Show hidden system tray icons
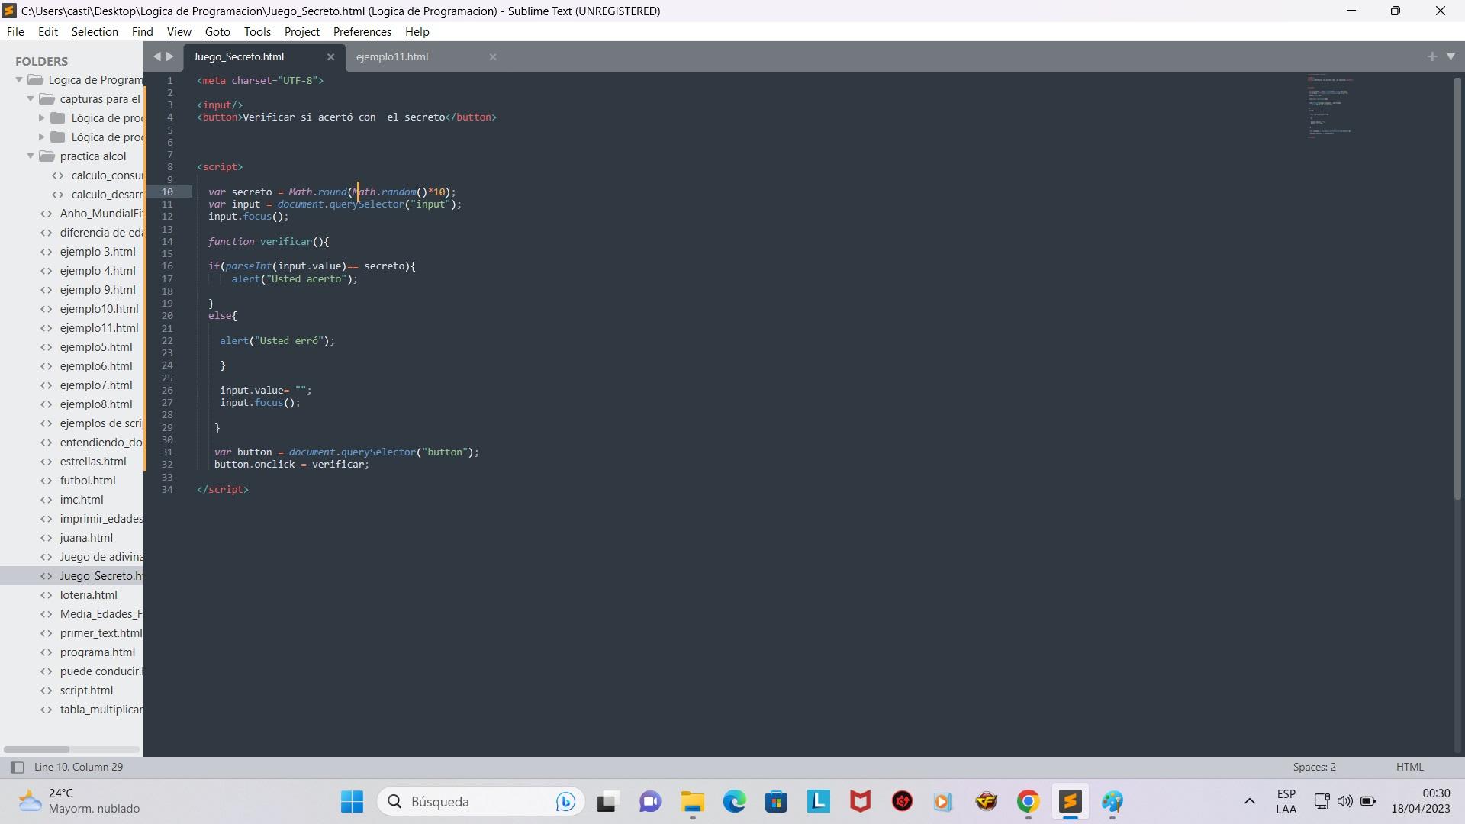 click(x=1249, y=801)
